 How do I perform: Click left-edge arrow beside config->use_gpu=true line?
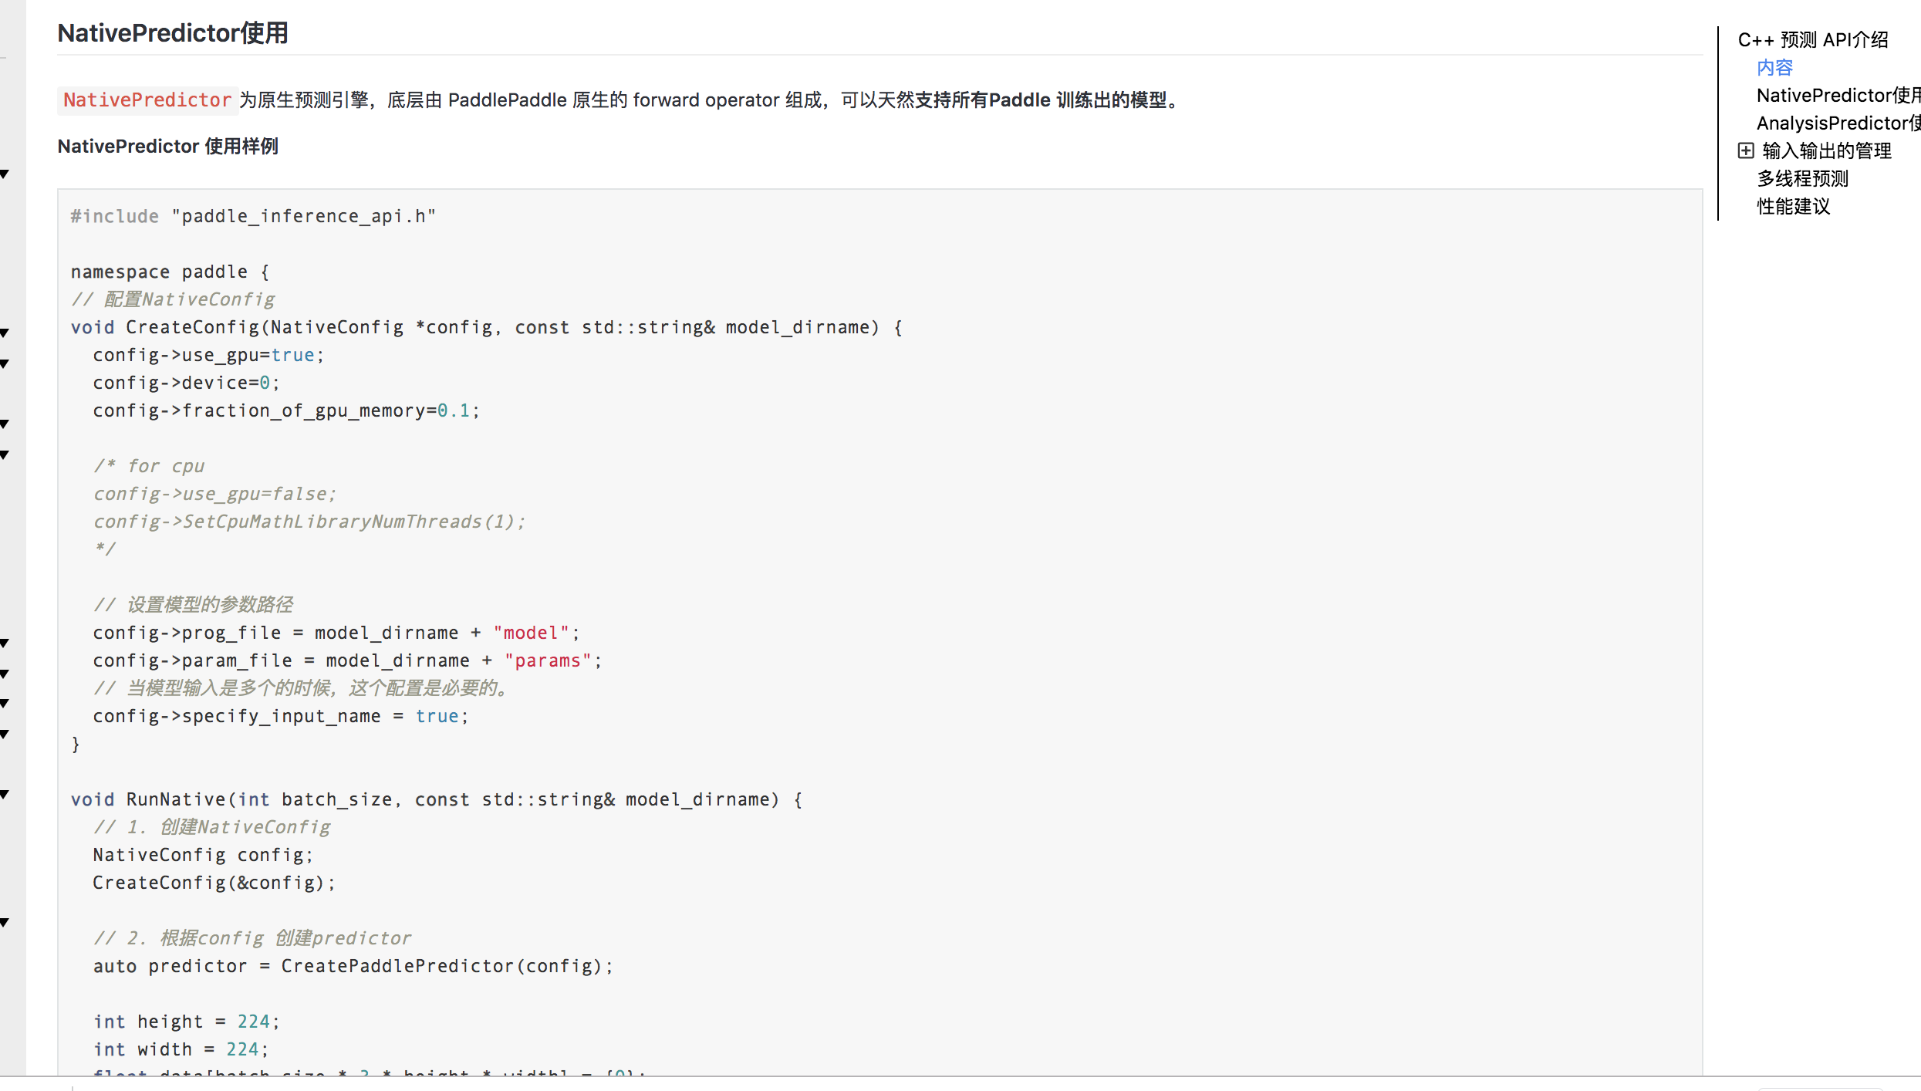click(5, 363)
